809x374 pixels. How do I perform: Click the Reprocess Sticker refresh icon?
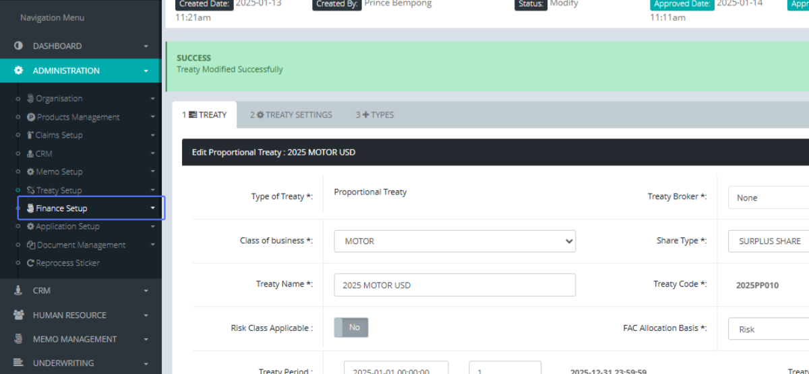pos(30,263)
